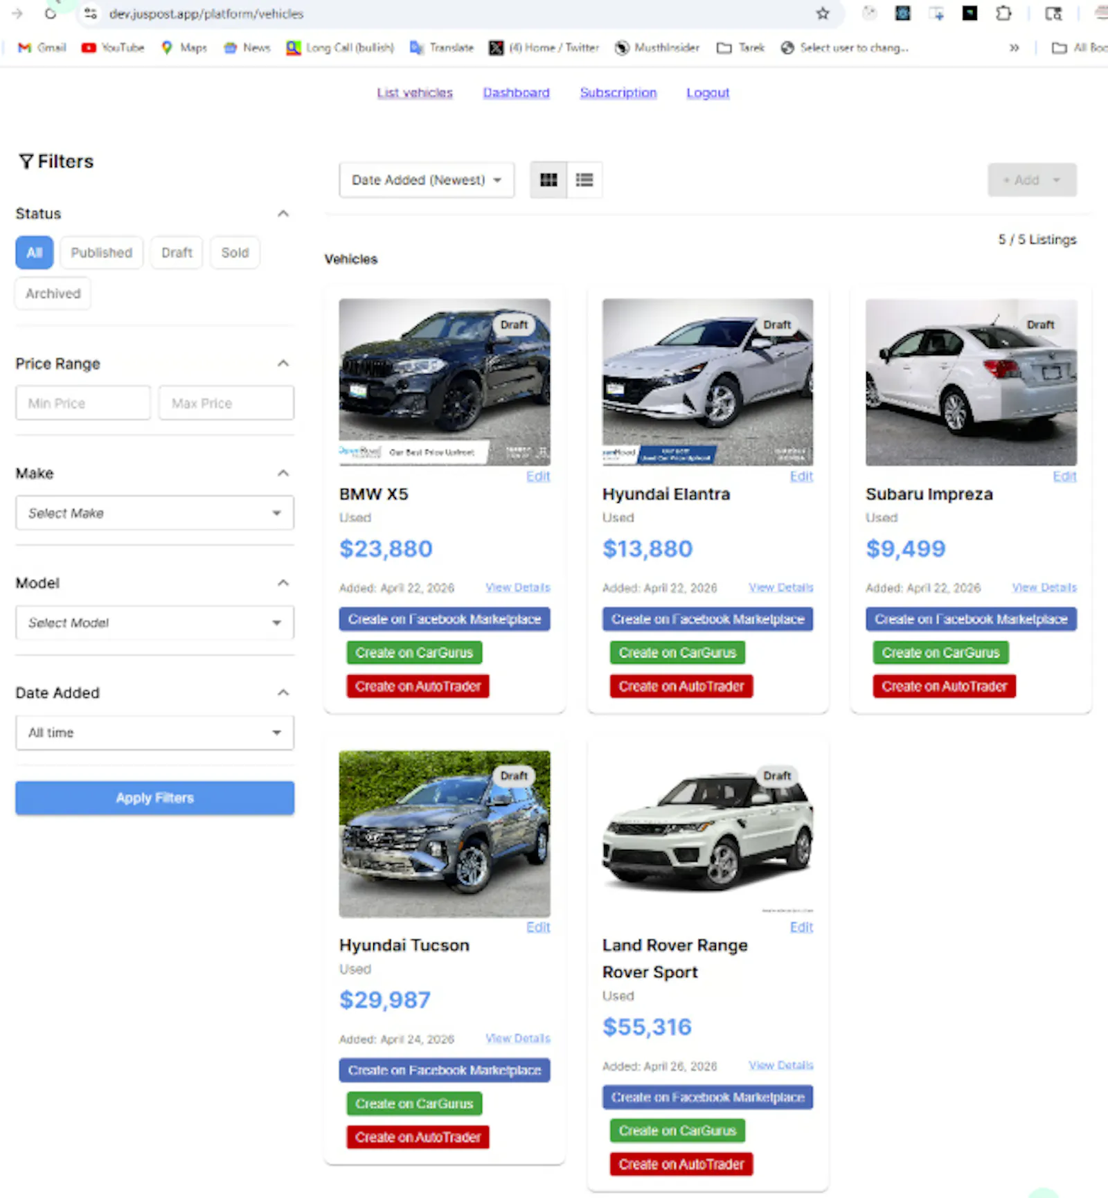Open Tarek bookmarks folder

tap(741, 48)
